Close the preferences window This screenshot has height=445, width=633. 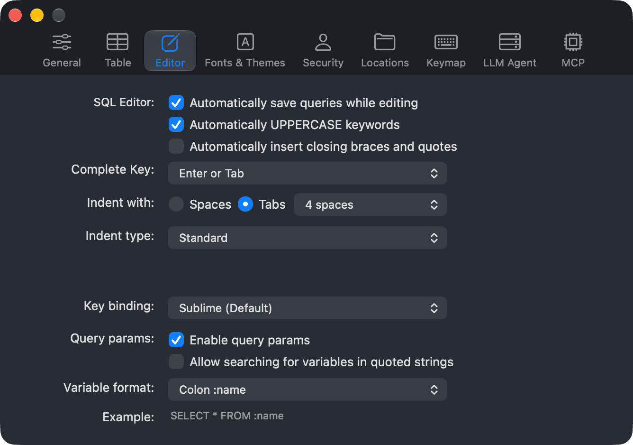[x=15, y=15]
